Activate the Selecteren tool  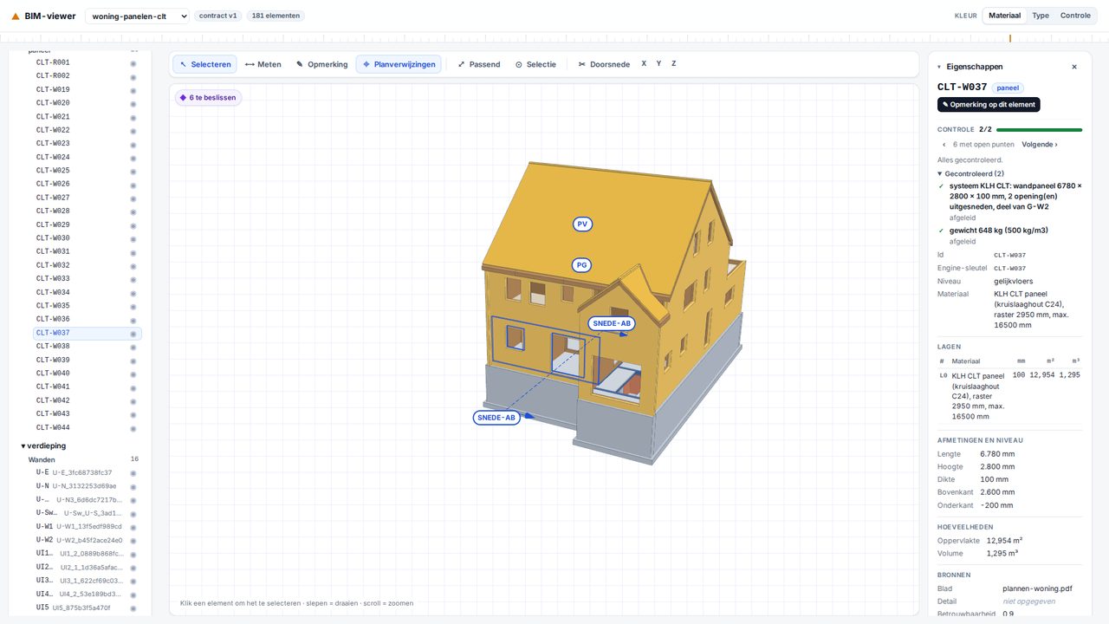click(x=205, y=64)
